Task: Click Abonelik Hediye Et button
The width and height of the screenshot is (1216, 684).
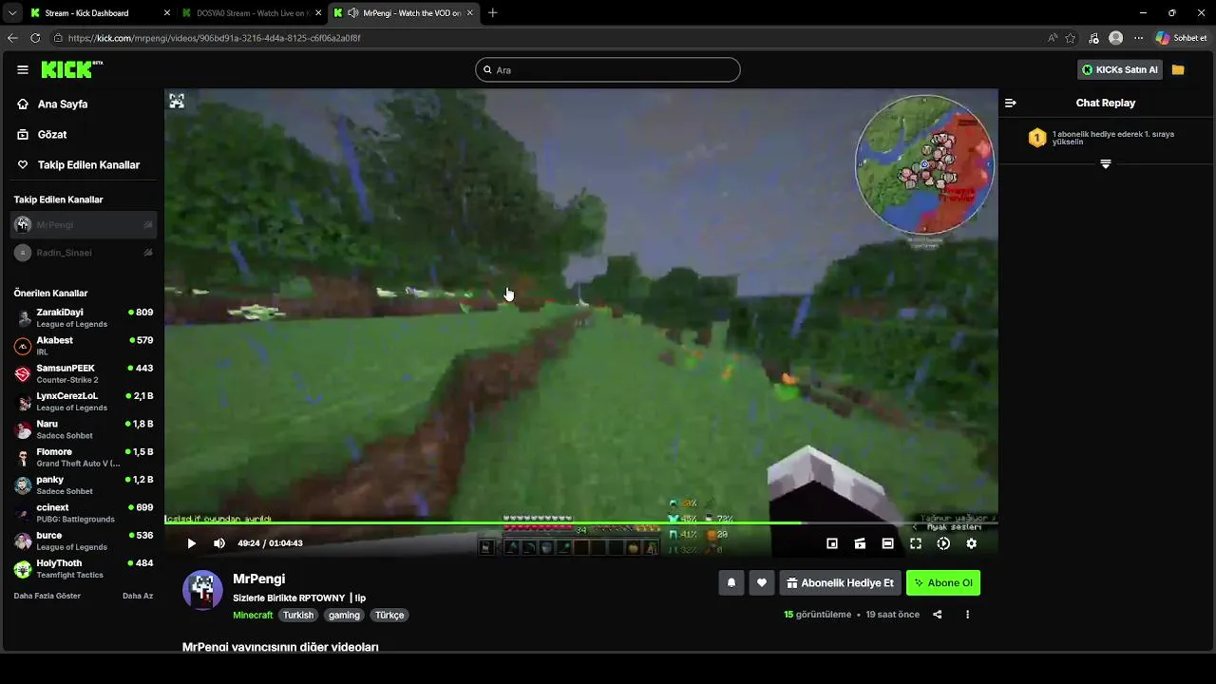Action: 840,583
